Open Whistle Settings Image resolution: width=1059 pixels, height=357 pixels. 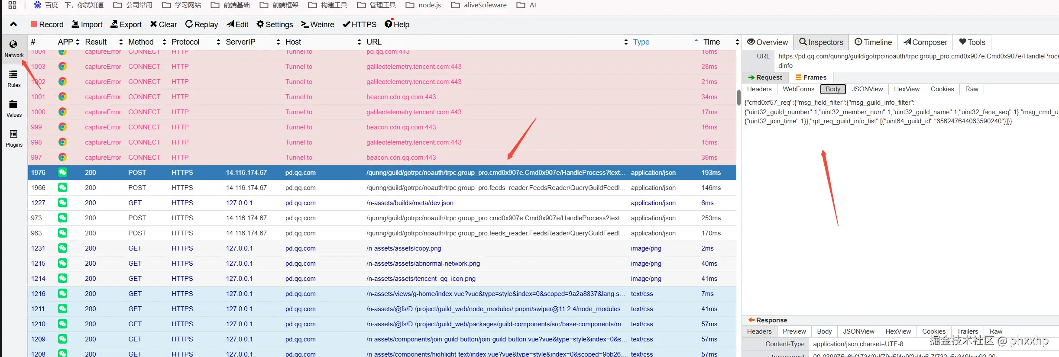[275, 25]
